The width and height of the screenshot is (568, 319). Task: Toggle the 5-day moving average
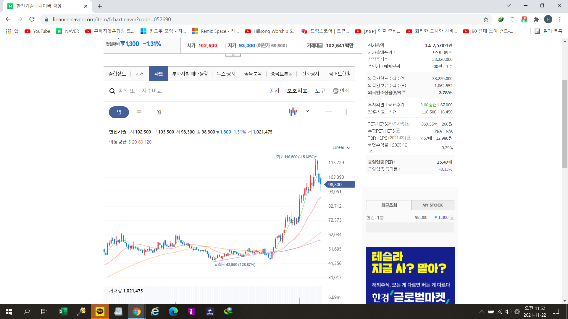[129, 142]
